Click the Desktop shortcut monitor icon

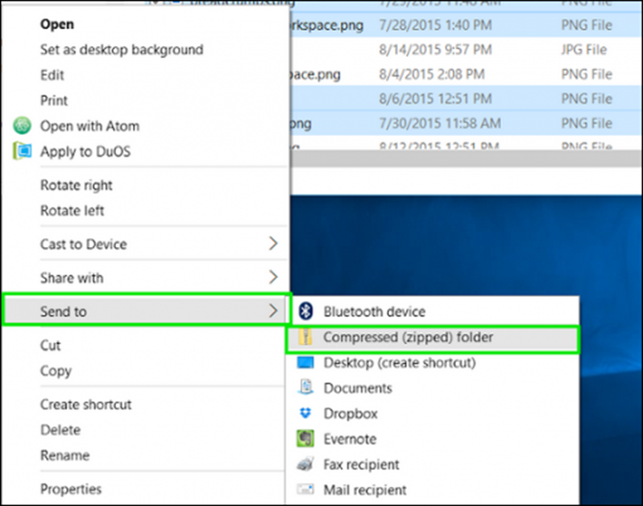point(305,363)
